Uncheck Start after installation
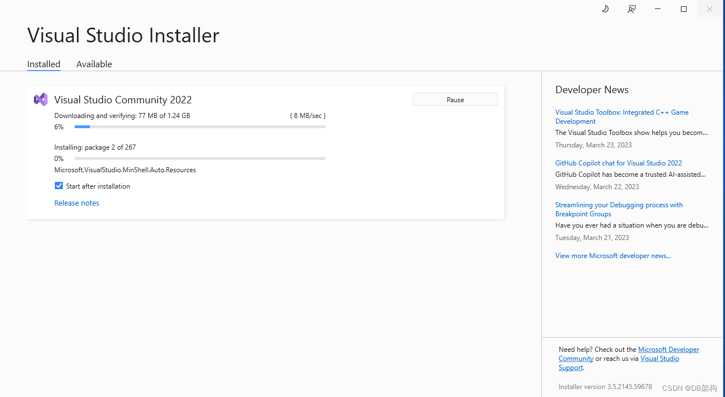 [59, 186]
